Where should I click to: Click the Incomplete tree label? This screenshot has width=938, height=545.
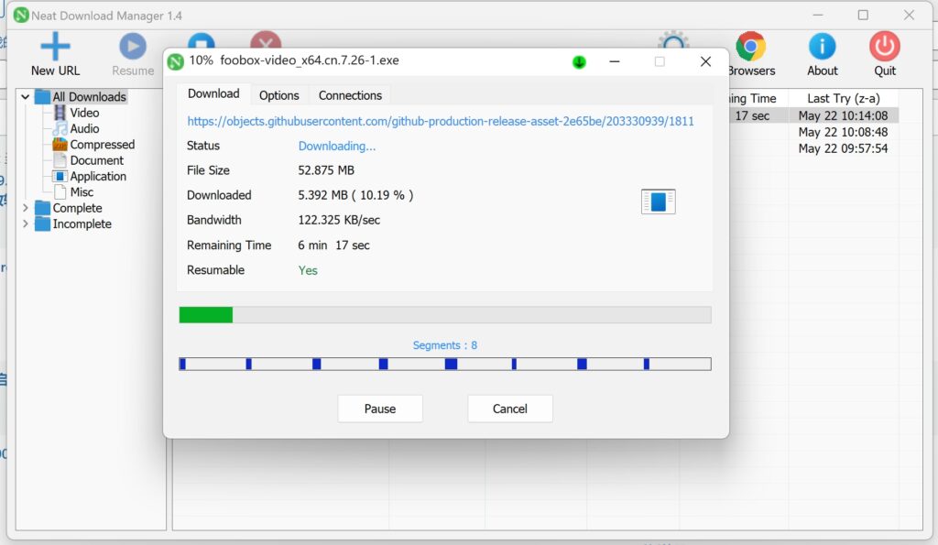(x=82, y=223)
